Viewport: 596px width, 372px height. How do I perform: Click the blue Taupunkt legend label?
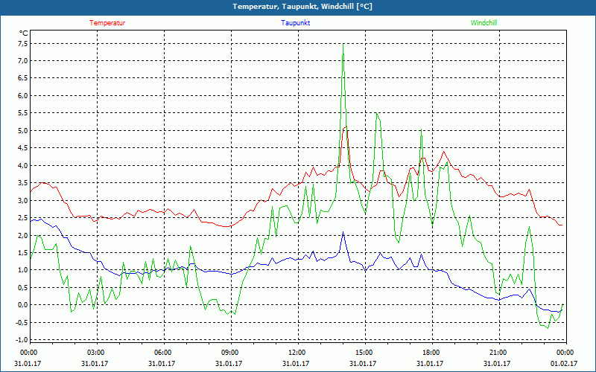click(x=295, y=23)
